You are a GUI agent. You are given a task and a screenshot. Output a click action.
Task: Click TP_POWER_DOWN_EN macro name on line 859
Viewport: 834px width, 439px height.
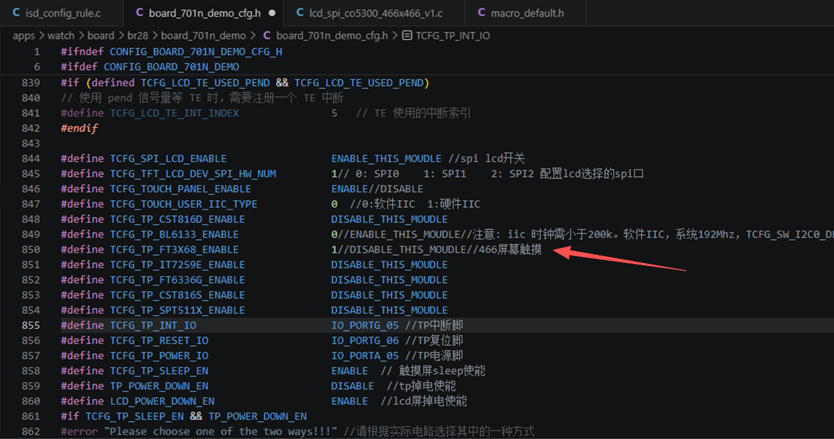(x=159, y=386)
